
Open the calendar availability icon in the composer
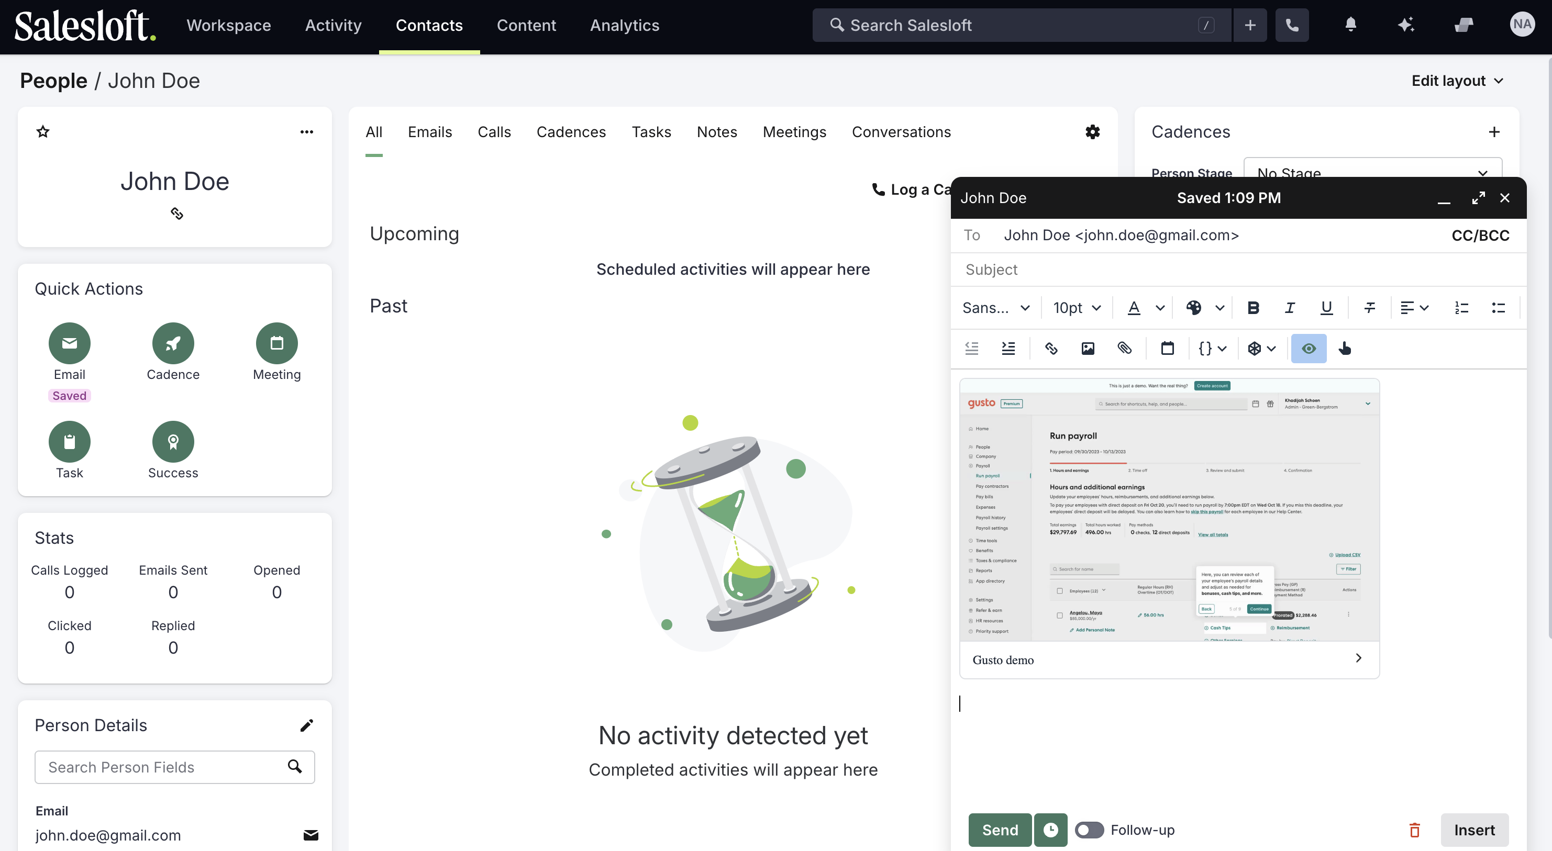click(x=1167, y=348)
